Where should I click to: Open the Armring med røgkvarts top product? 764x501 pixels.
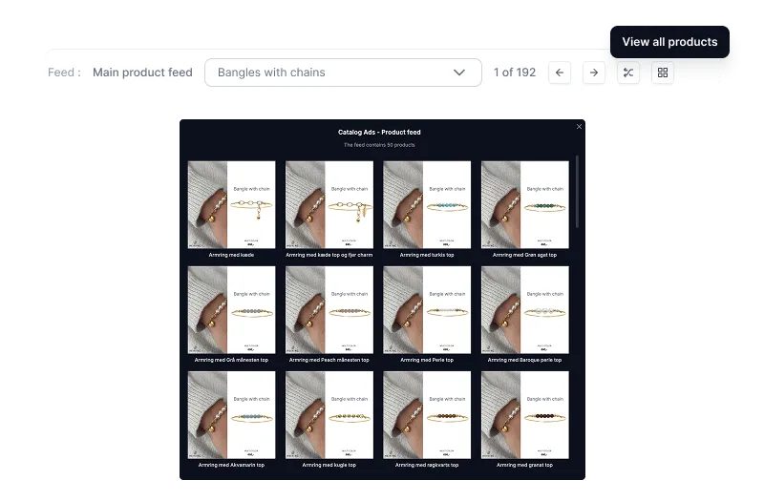point(427,415)
